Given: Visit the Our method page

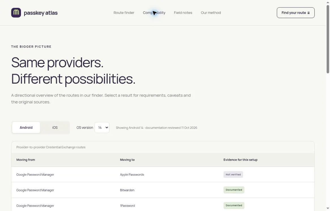Looking at the screenshot, I should [211, 13].
